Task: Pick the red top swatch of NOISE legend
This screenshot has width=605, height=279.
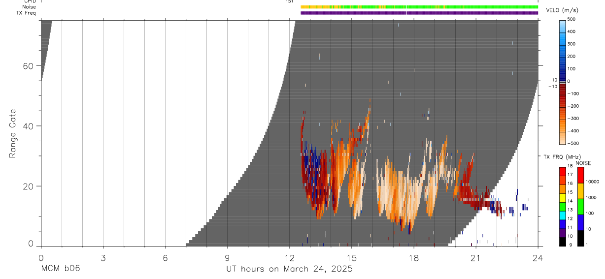Action: coord(581,175)
